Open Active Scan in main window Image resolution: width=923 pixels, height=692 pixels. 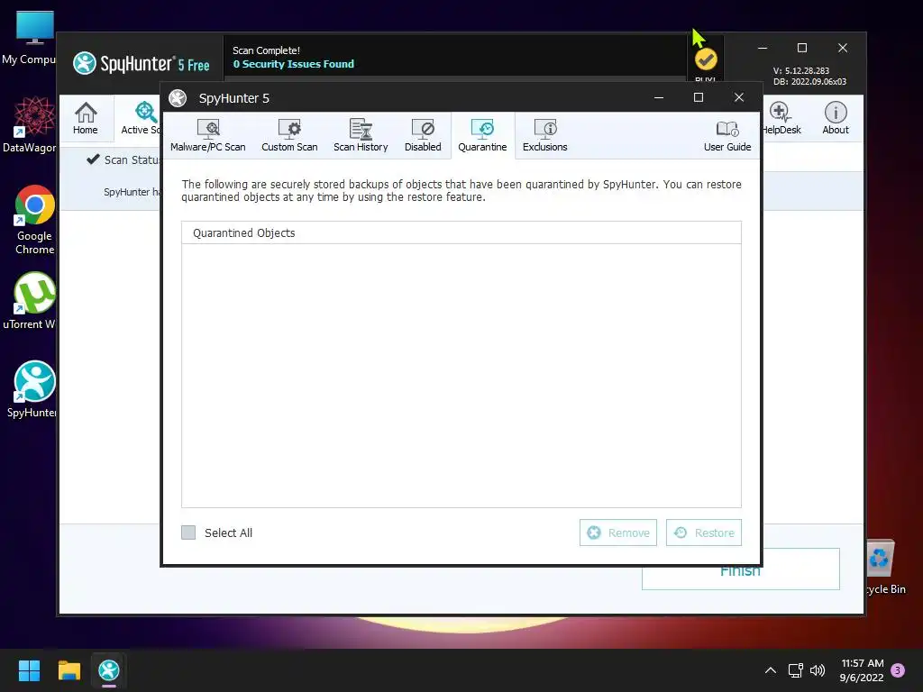(140, 118)
